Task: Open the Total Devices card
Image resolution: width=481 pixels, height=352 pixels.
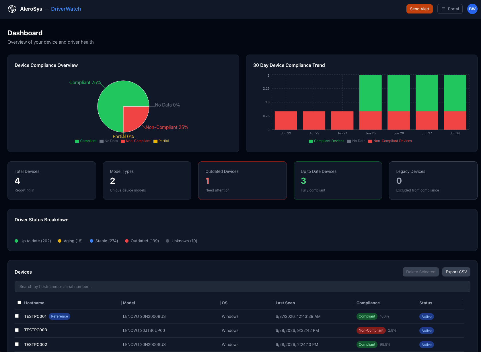Action: [52, 181]
